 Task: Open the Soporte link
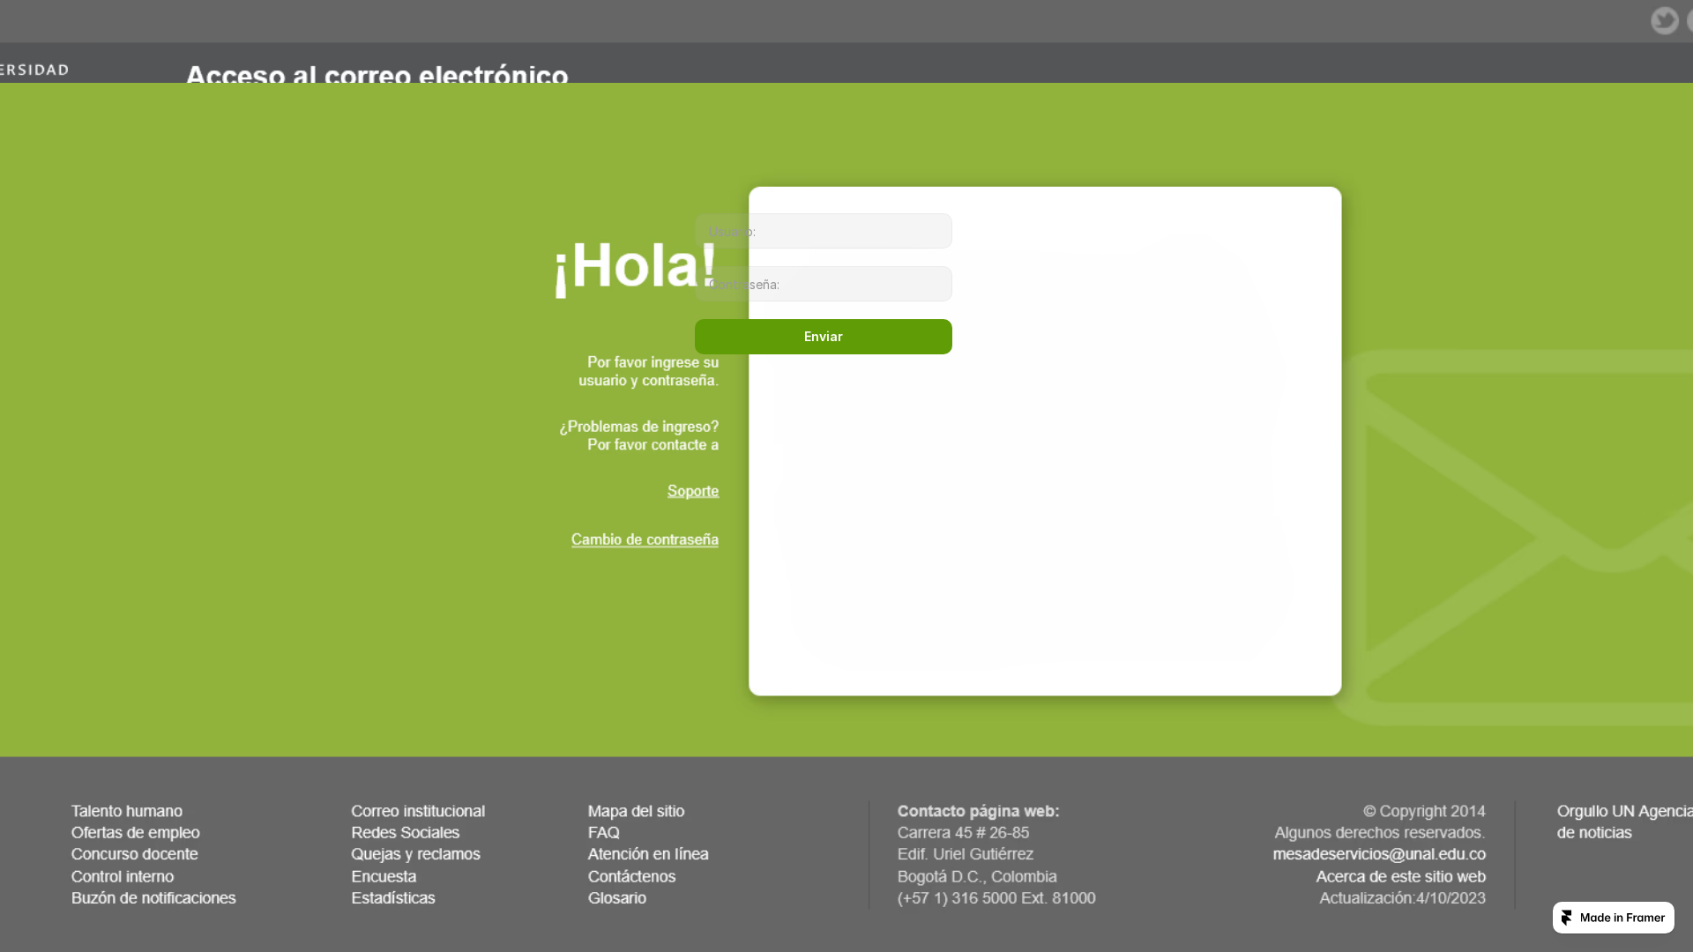tap(693, 491)
